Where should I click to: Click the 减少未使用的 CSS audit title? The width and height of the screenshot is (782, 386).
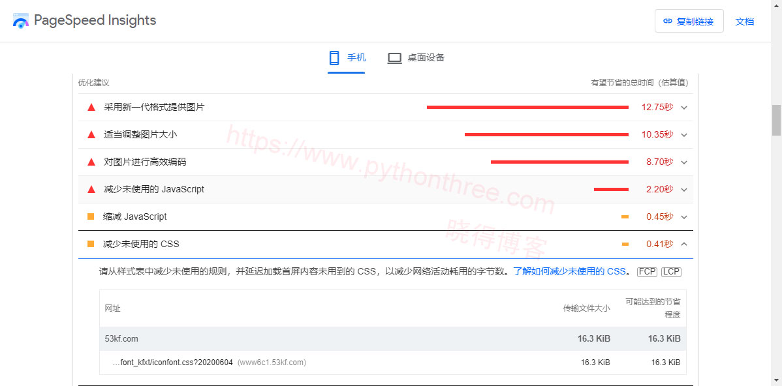point(140,244)
